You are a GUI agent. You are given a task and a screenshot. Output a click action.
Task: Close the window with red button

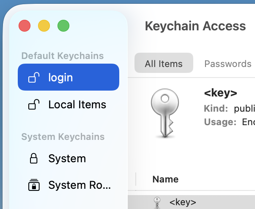tap(25, 26)
